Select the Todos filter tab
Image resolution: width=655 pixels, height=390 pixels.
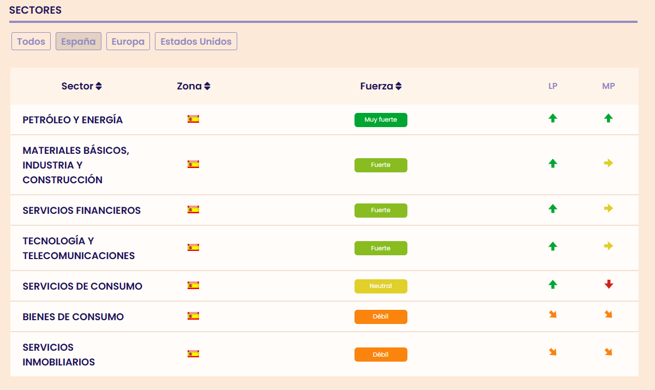tap(31, 41)
